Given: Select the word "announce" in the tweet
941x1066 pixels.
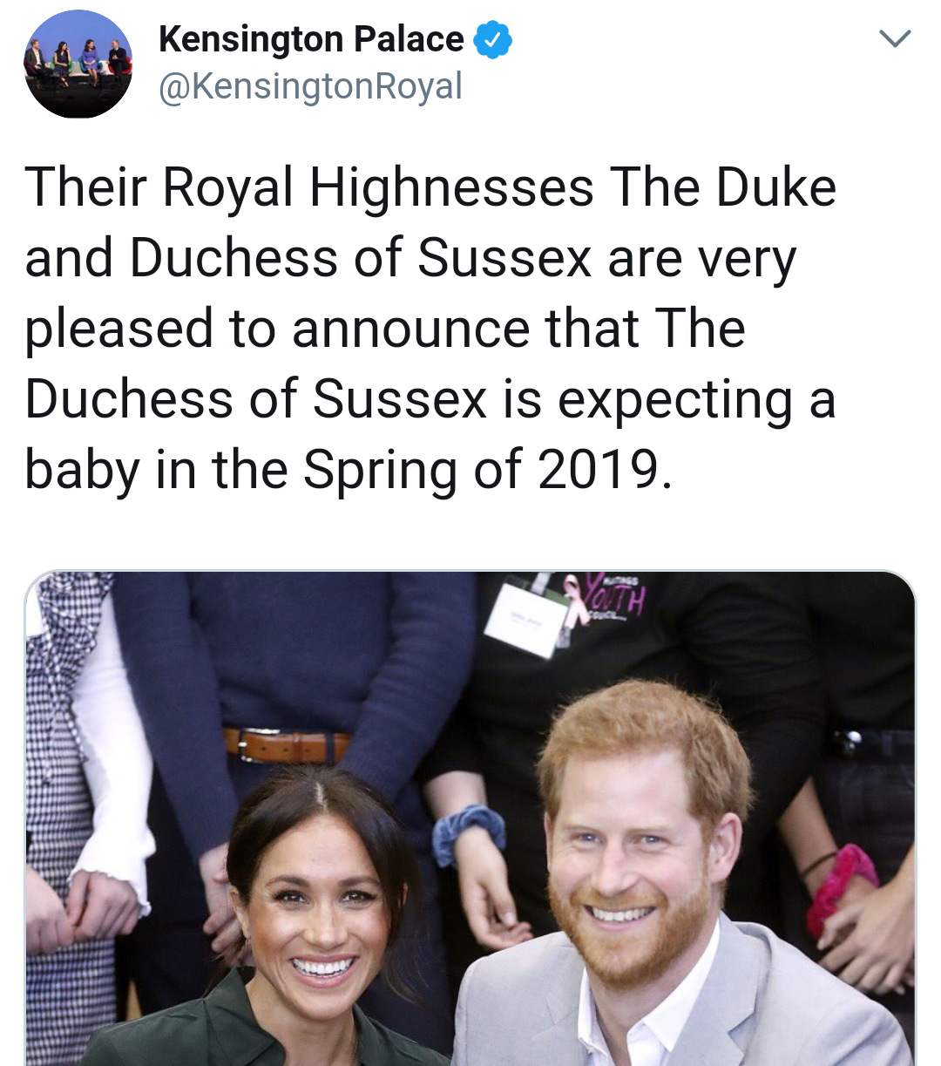Looking at the screenshot, I should pyautogui.click(x=410, y=329).
